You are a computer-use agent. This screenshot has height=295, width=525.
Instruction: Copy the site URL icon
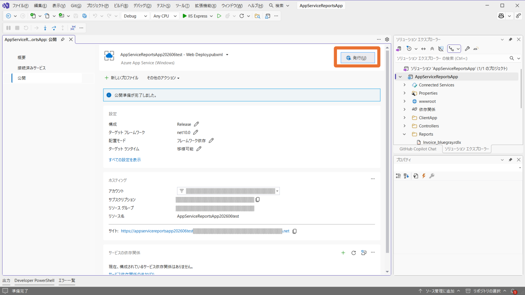pos(295,231)
